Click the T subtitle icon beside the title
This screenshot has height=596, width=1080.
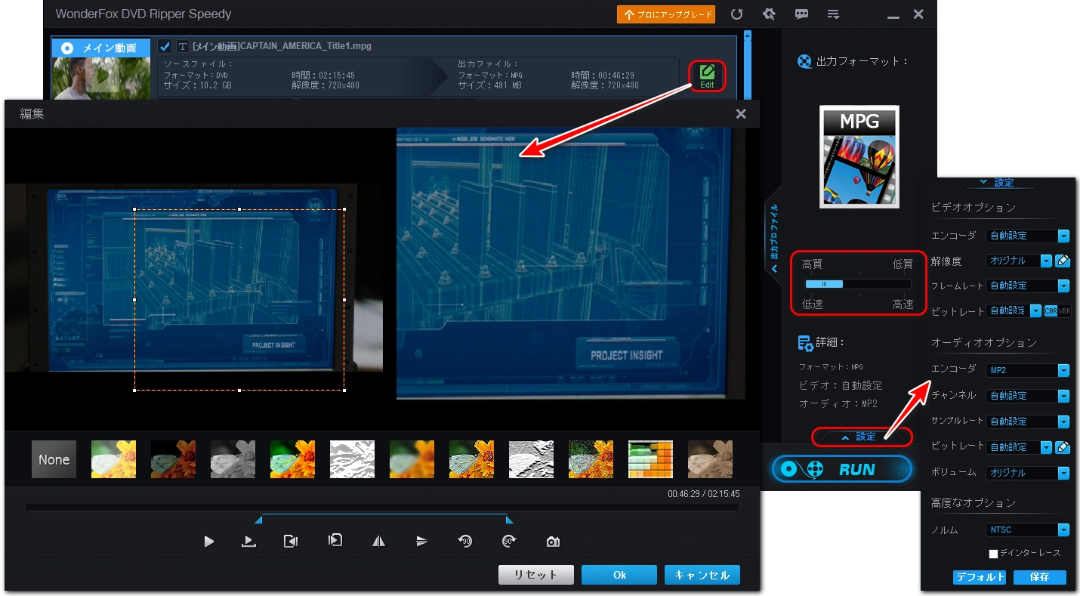tap(182, 47)
